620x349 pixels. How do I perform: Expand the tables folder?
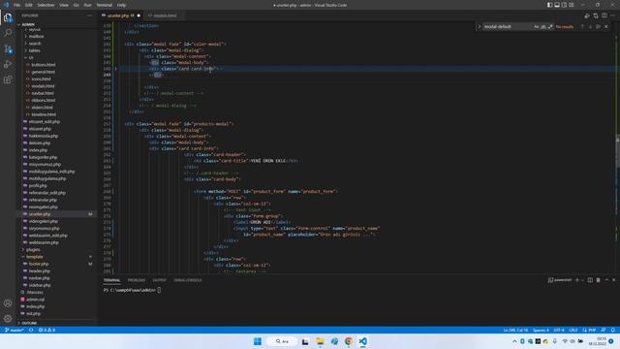[35, 50]
